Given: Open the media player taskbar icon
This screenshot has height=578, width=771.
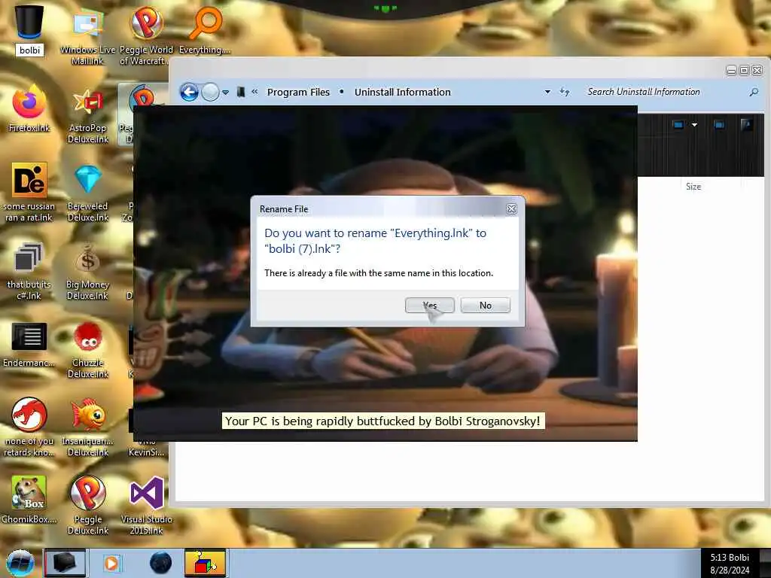Looking at the screenshot, I should 111,563.
